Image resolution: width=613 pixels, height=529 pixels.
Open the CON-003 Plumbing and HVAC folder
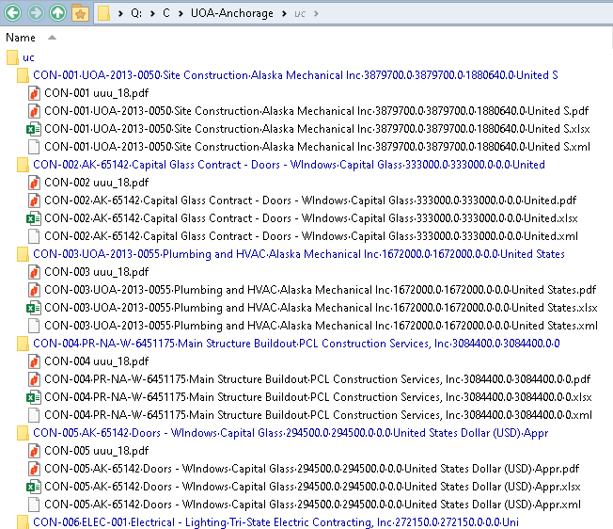(x=299, y=254)
